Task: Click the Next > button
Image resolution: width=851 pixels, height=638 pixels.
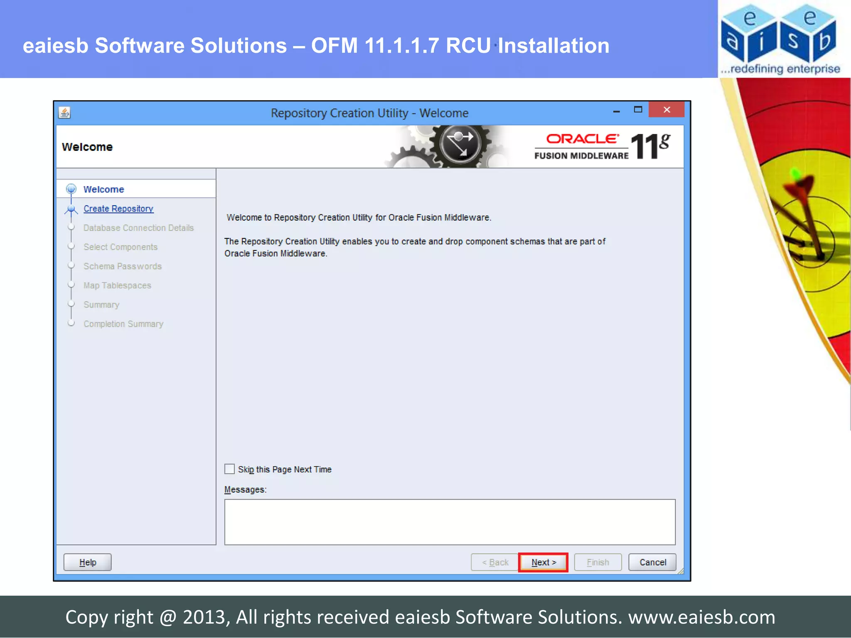Action: 543,562
